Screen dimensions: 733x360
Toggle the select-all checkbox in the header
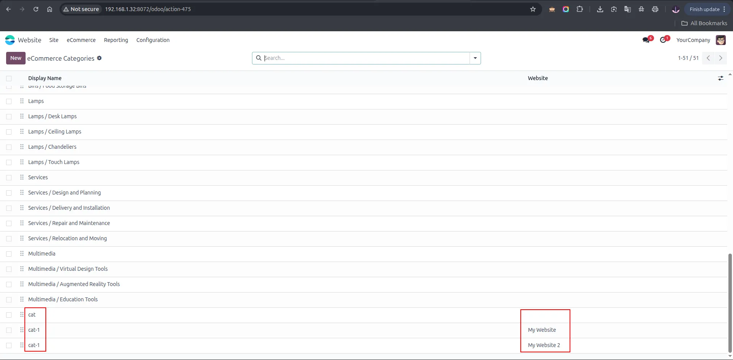click(x=9, y=78)
